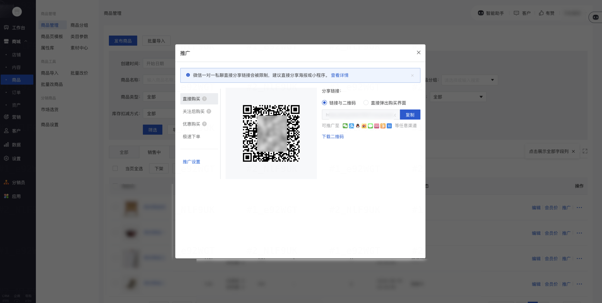Click the first product's thumbnail image

pyautogui.click(x=131, y=208)
